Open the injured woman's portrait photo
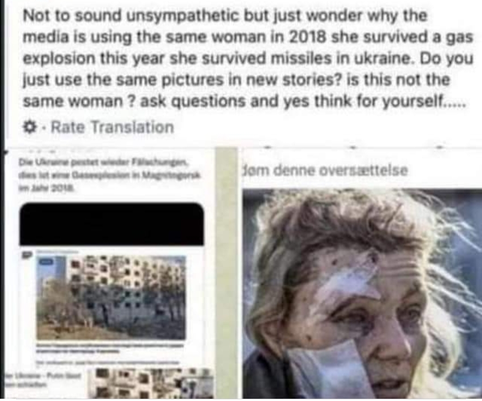The height and width of the screenshot is (401, 482). [x=362, y=294]
